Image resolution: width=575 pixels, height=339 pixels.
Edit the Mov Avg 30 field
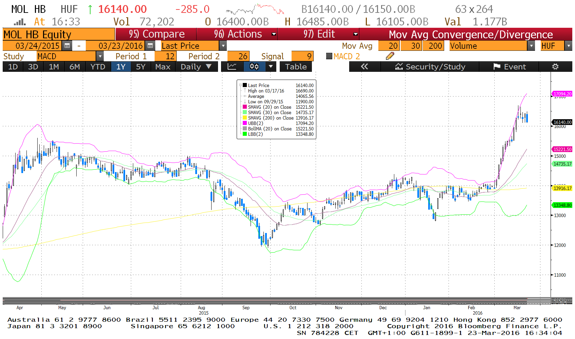click(x=412, y=46)
